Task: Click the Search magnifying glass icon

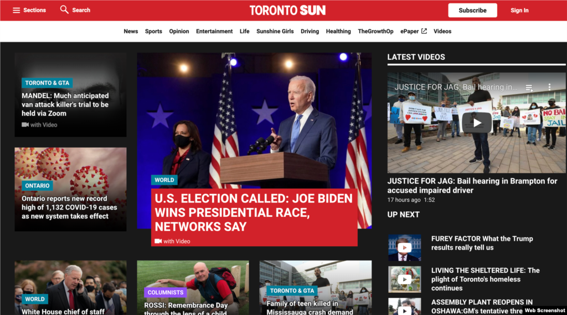Action: click(64, 9)
